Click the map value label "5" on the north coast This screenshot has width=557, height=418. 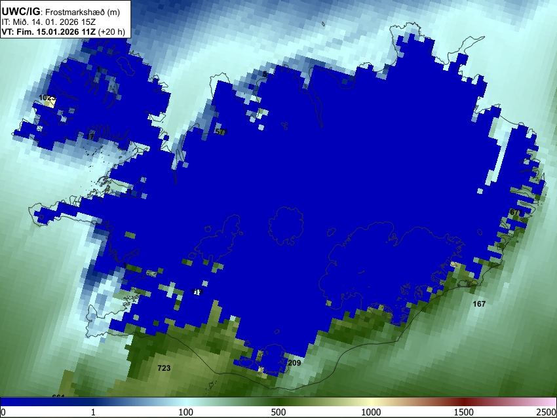[265, 74]
